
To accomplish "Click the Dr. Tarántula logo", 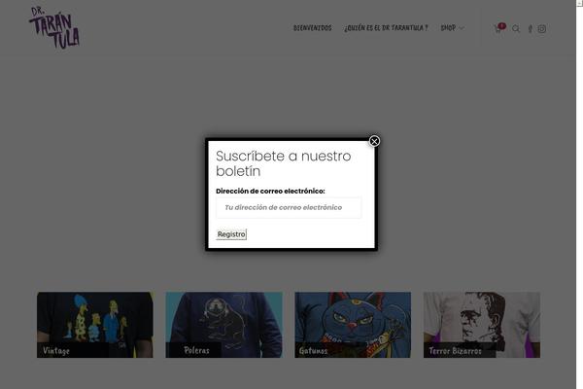I will coord(54,27).
